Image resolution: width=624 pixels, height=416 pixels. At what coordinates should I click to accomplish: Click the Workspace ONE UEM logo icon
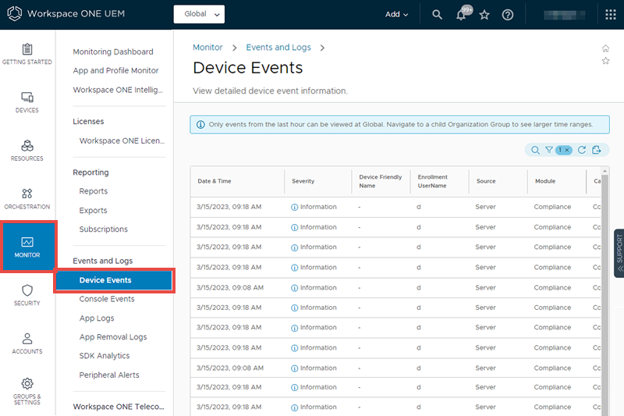[14, 14]
